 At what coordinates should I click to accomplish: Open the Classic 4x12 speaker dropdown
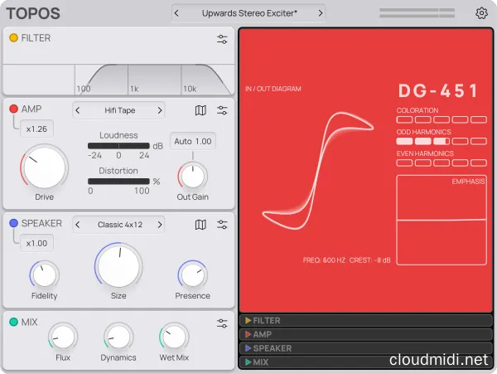coord(119,224)
